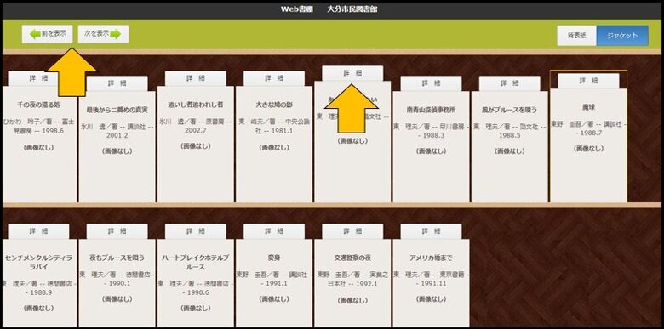The image size is (664, 329).
Task: Select the センチメンタルシティララバイ book card
Action: tap(40, 283)
